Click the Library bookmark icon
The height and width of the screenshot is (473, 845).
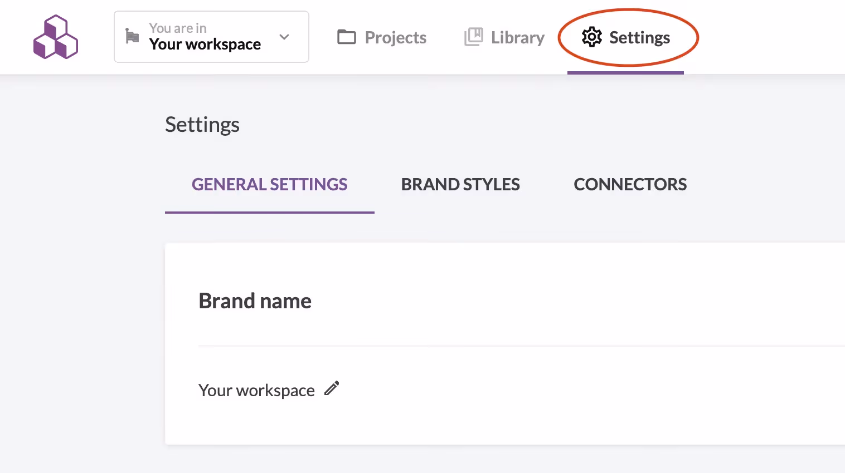[x=474, y=37]
